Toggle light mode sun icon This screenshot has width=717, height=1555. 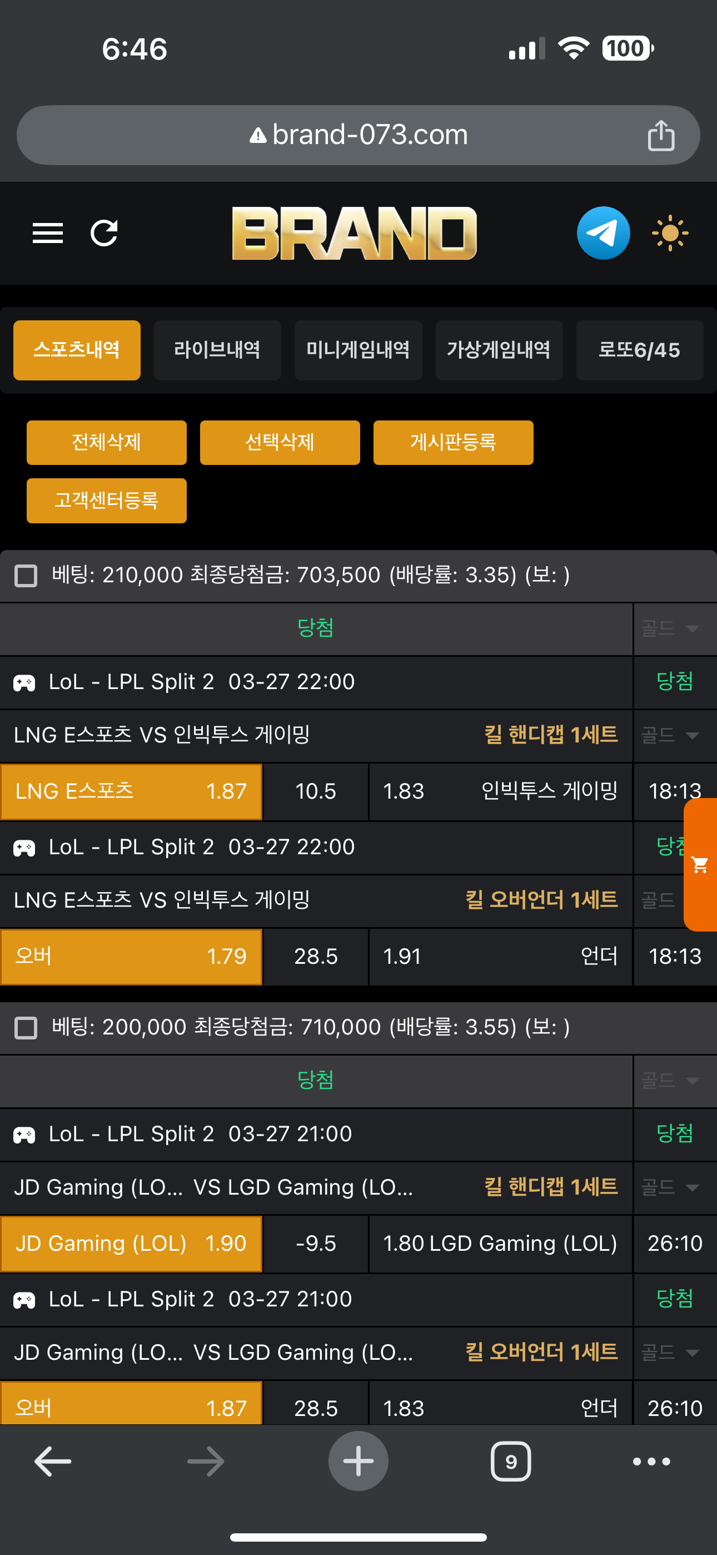coord(670,233)
